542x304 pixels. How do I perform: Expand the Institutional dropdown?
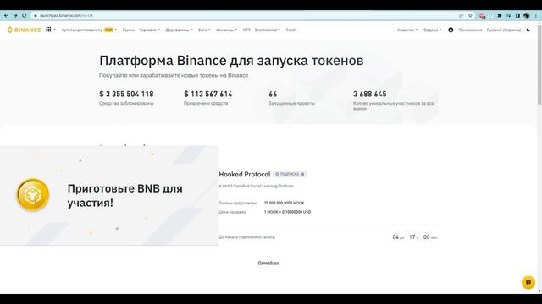tap(268, 30)
